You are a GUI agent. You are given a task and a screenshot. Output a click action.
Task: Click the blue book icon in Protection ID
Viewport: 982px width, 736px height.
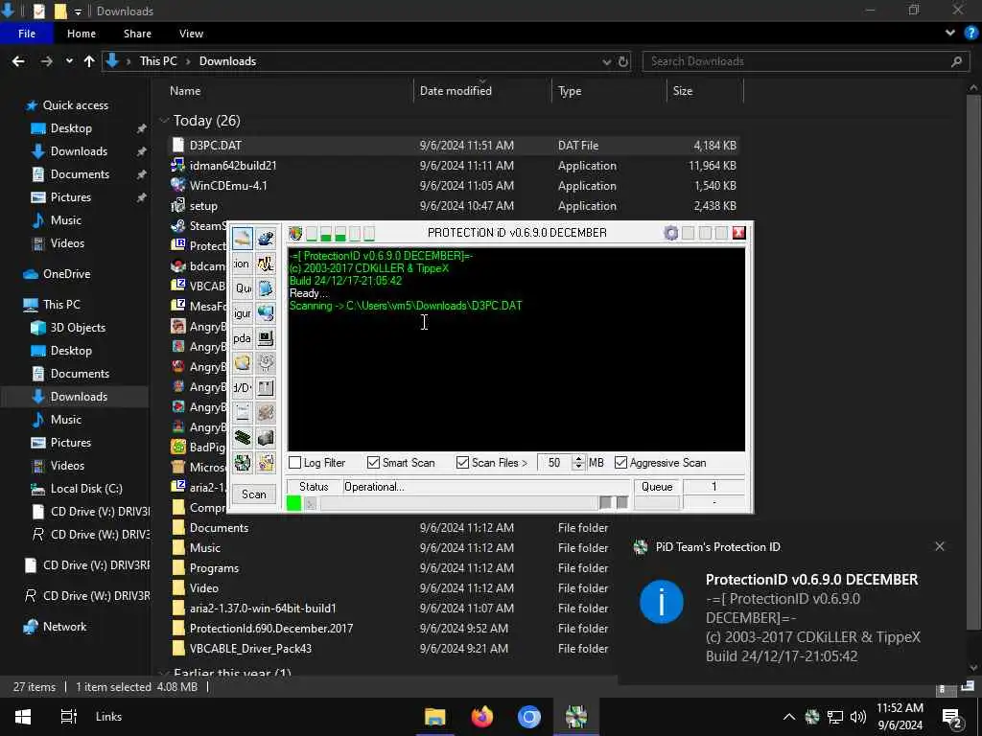(266, 288)
